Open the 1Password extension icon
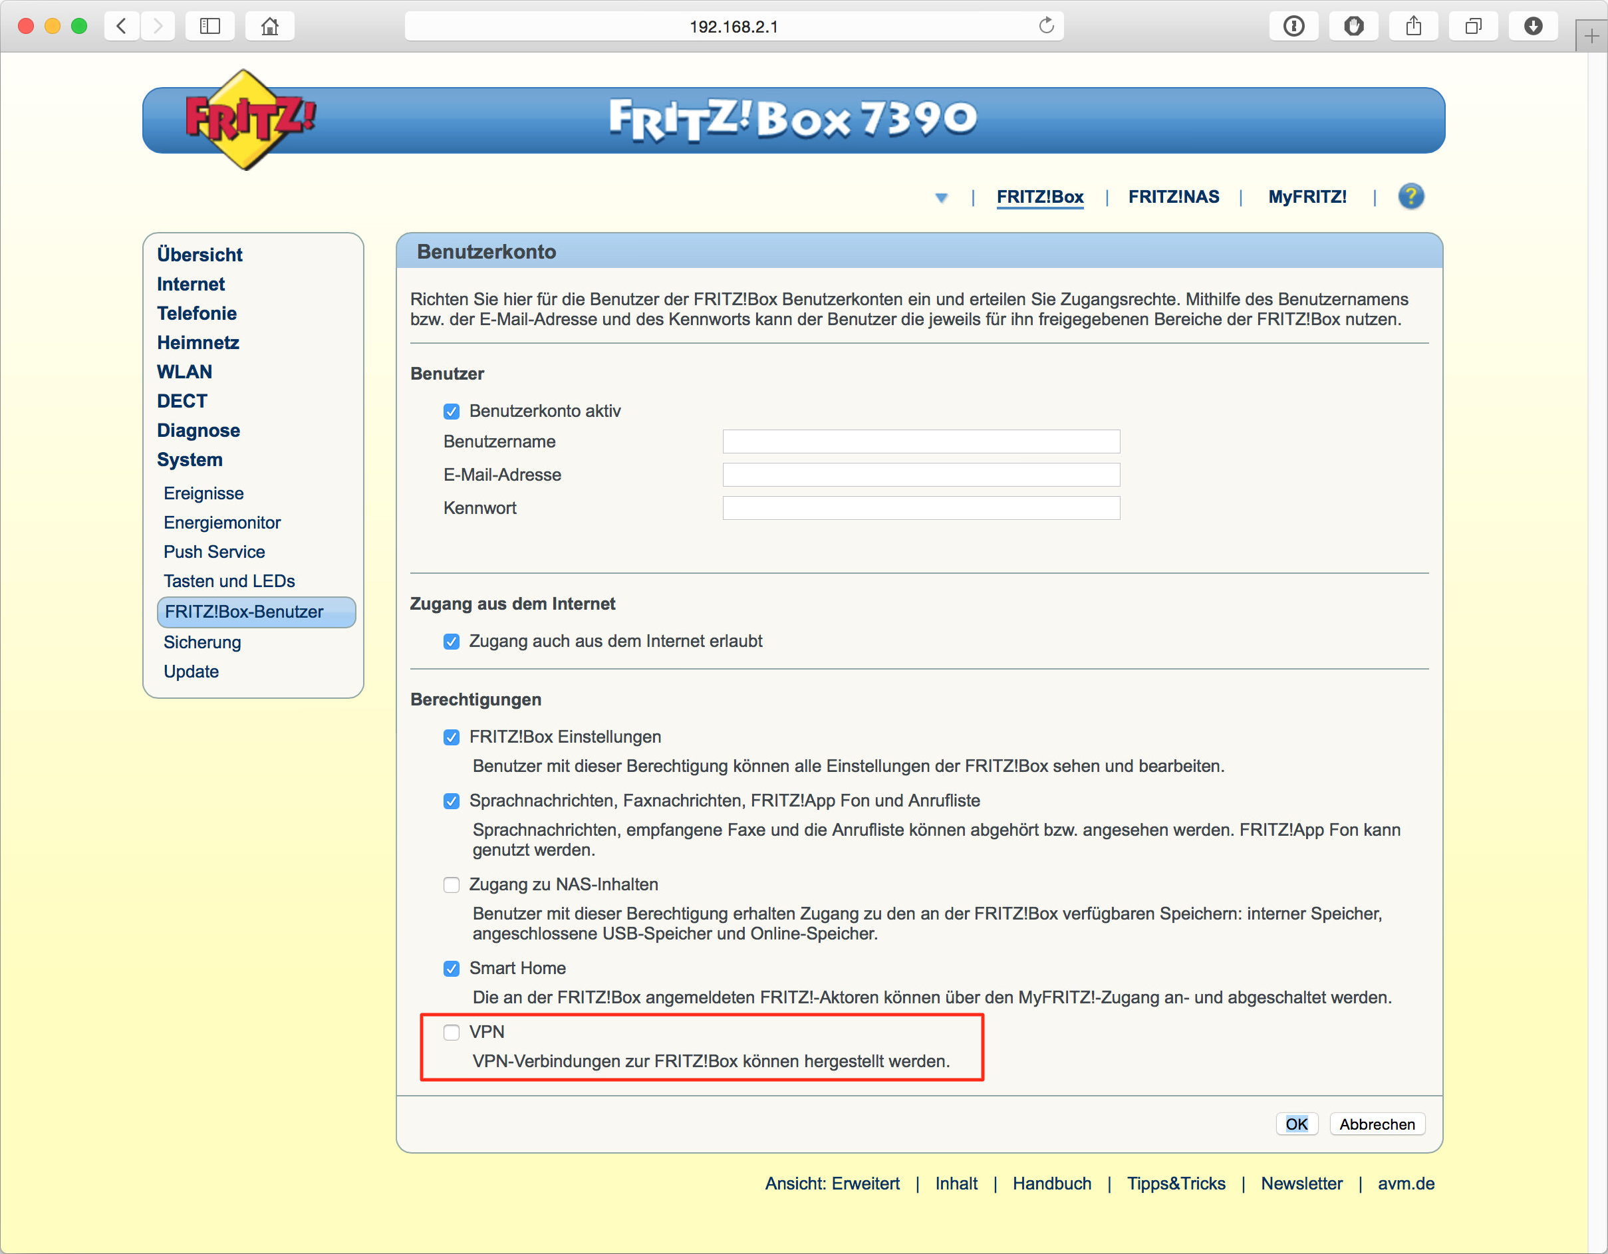The height and width of the screenshot is (1254, 1608). tap(1293, 27)
